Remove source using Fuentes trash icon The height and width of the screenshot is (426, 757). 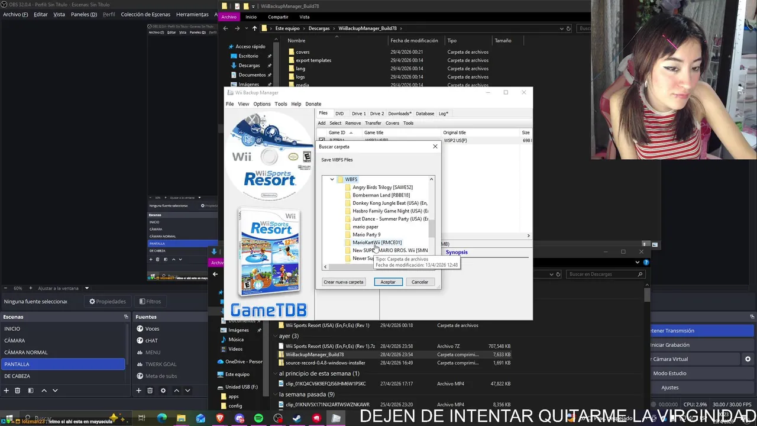coord(150,390)
